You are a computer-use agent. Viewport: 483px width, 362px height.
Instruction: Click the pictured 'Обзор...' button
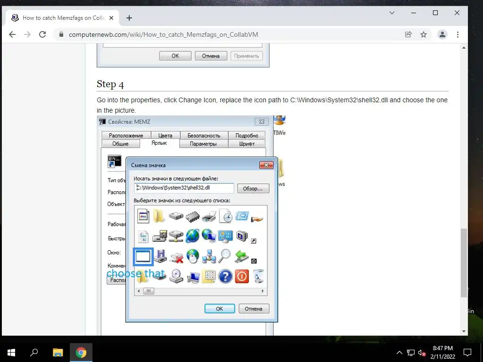click(253, 189)
